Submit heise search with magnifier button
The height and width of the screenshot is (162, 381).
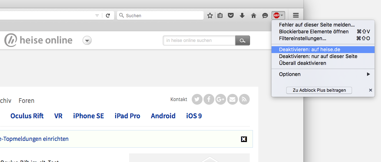(243, 40)
